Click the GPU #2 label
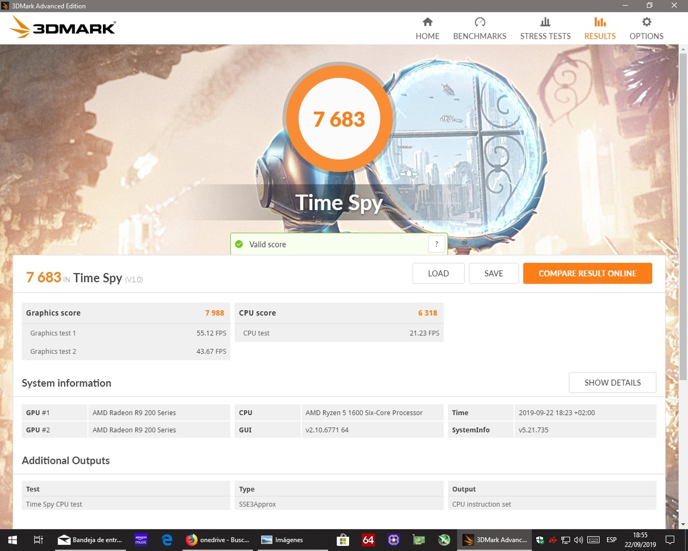Image resolution: width=688 pixels, height=551 pixels. coord(38,430)
